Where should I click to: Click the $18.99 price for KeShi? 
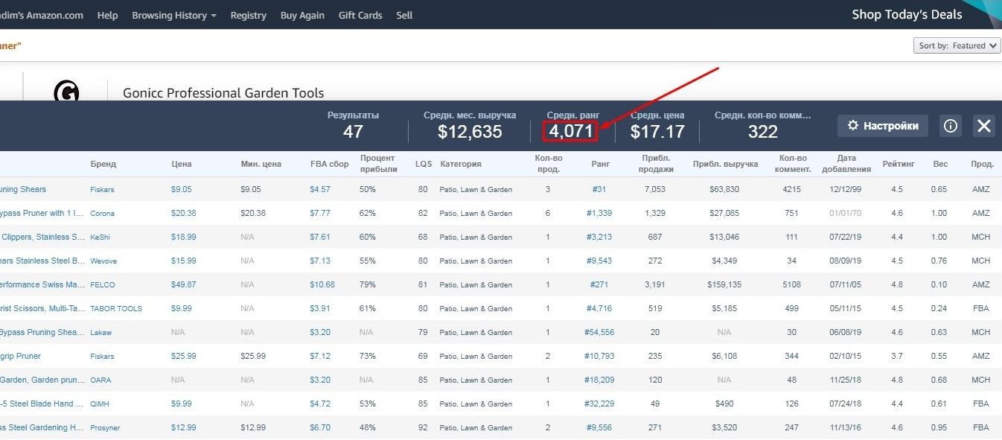coord(183,237)
